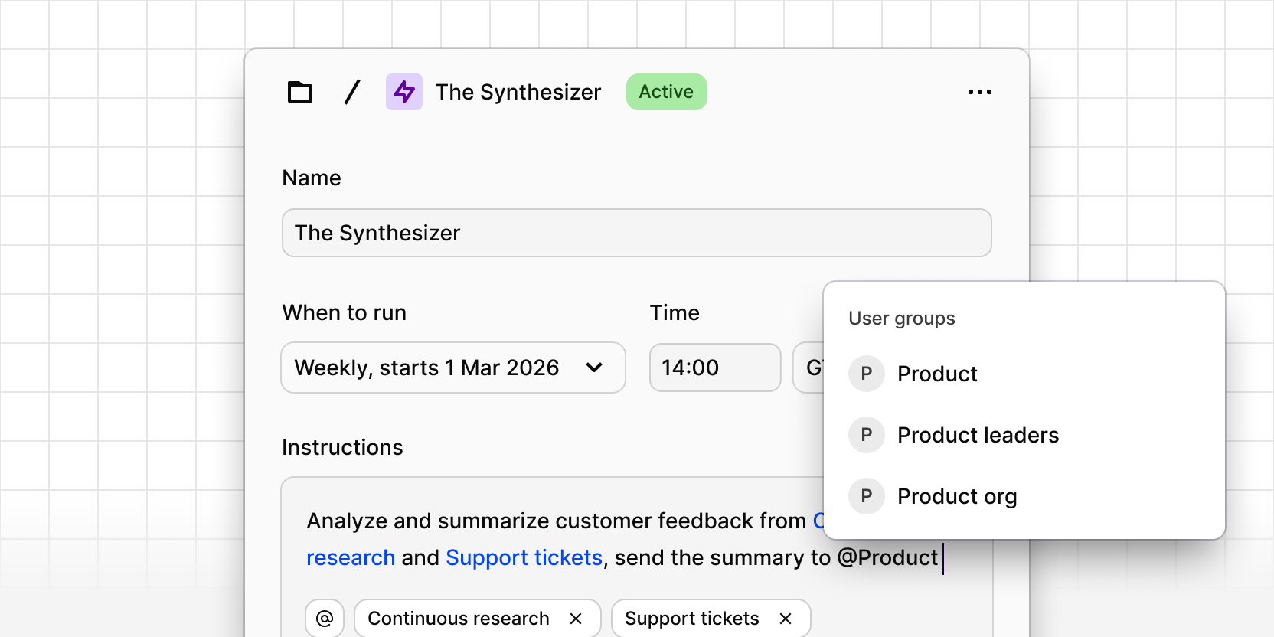Click the Name input field
The image size is (1274, 637).
[x=636, y=233]
